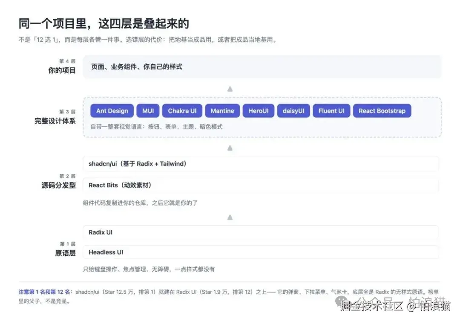Viewport: 460px width, 321px height.
Task: Click the text 自带一整套视觉语言：按钮、表单、主题、暗色模式
Action: click(x=156, y=126)
